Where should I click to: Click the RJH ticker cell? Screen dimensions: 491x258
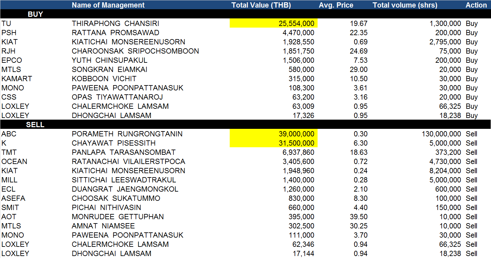tap(8, 51)
